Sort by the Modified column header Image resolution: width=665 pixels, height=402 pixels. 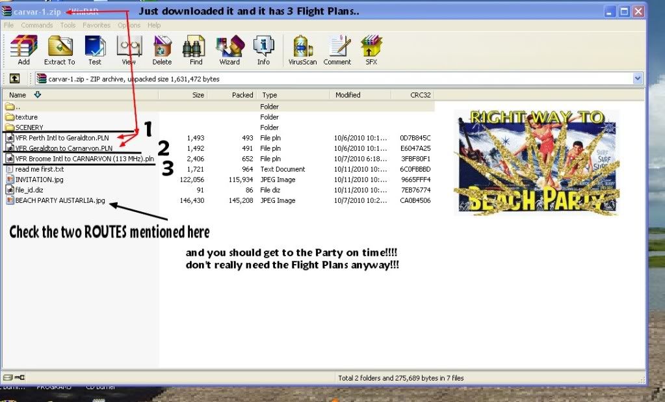pyautogui.click(x=348, y=95)
